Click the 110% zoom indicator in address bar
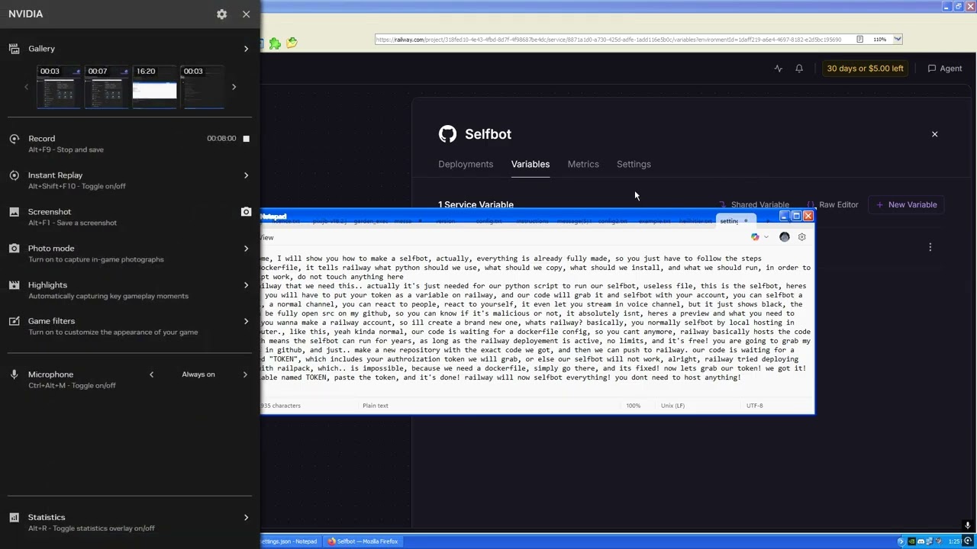Image resolution: width=977 pixels, height=549 pixels. (x=880, y=40)
